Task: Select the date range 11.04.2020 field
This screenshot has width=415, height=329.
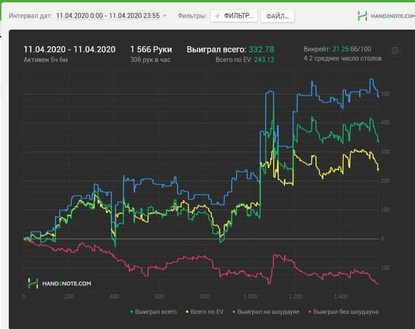Action: (108, 15)
